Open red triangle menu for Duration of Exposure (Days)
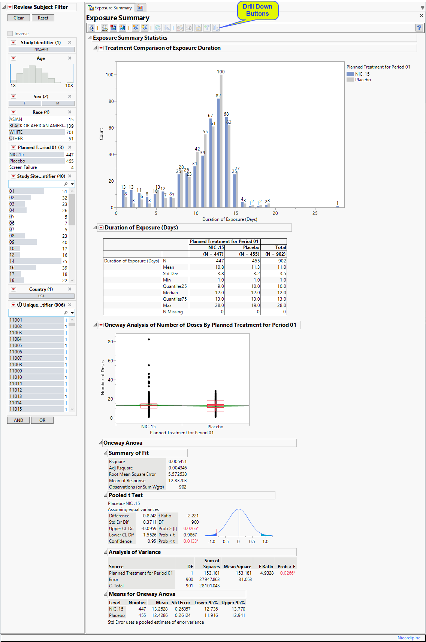The width and height of the screenshot is (426, 642). 101,228
